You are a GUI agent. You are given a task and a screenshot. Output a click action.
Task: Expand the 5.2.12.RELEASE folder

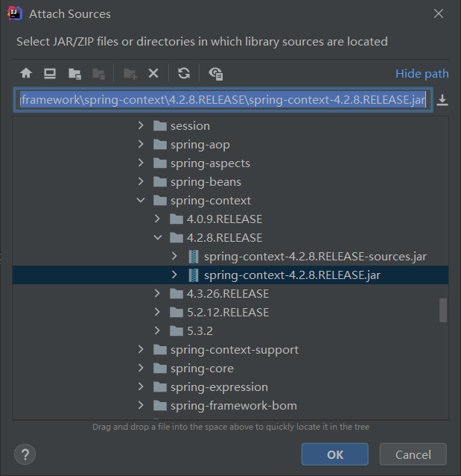[x=157, y=312]
